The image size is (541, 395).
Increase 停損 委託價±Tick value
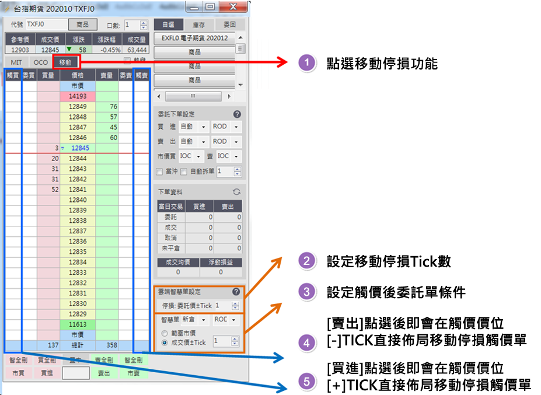[235, 303]
